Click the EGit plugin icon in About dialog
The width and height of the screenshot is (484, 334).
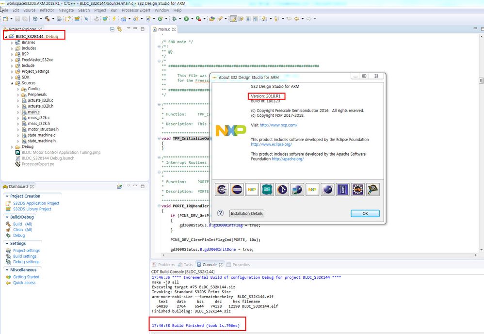pyautogui.click(x=282, y=190)
